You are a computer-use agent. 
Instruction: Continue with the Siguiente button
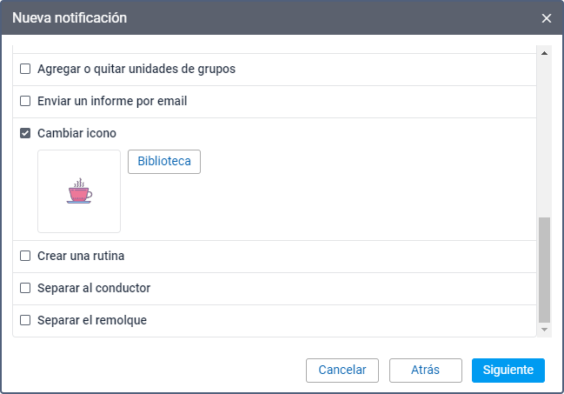(508, 370)
